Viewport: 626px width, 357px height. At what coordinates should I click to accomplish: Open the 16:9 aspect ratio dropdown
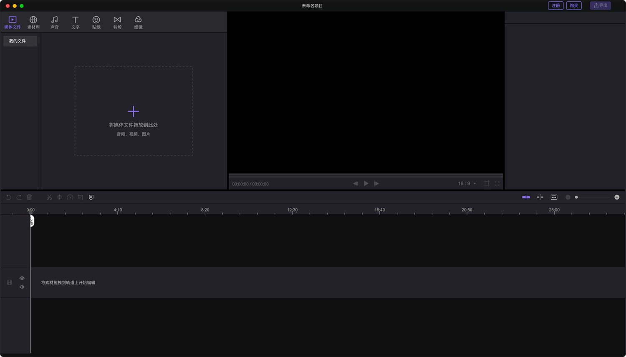tap(467, 184)
